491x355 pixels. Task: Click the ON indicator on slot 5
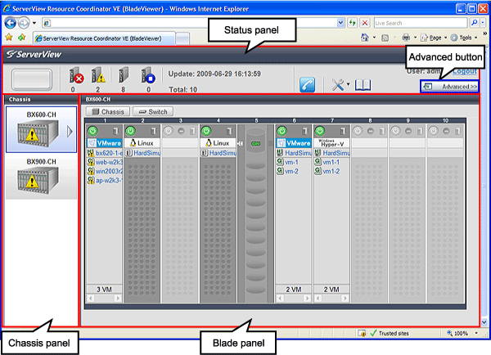(256, 143)
